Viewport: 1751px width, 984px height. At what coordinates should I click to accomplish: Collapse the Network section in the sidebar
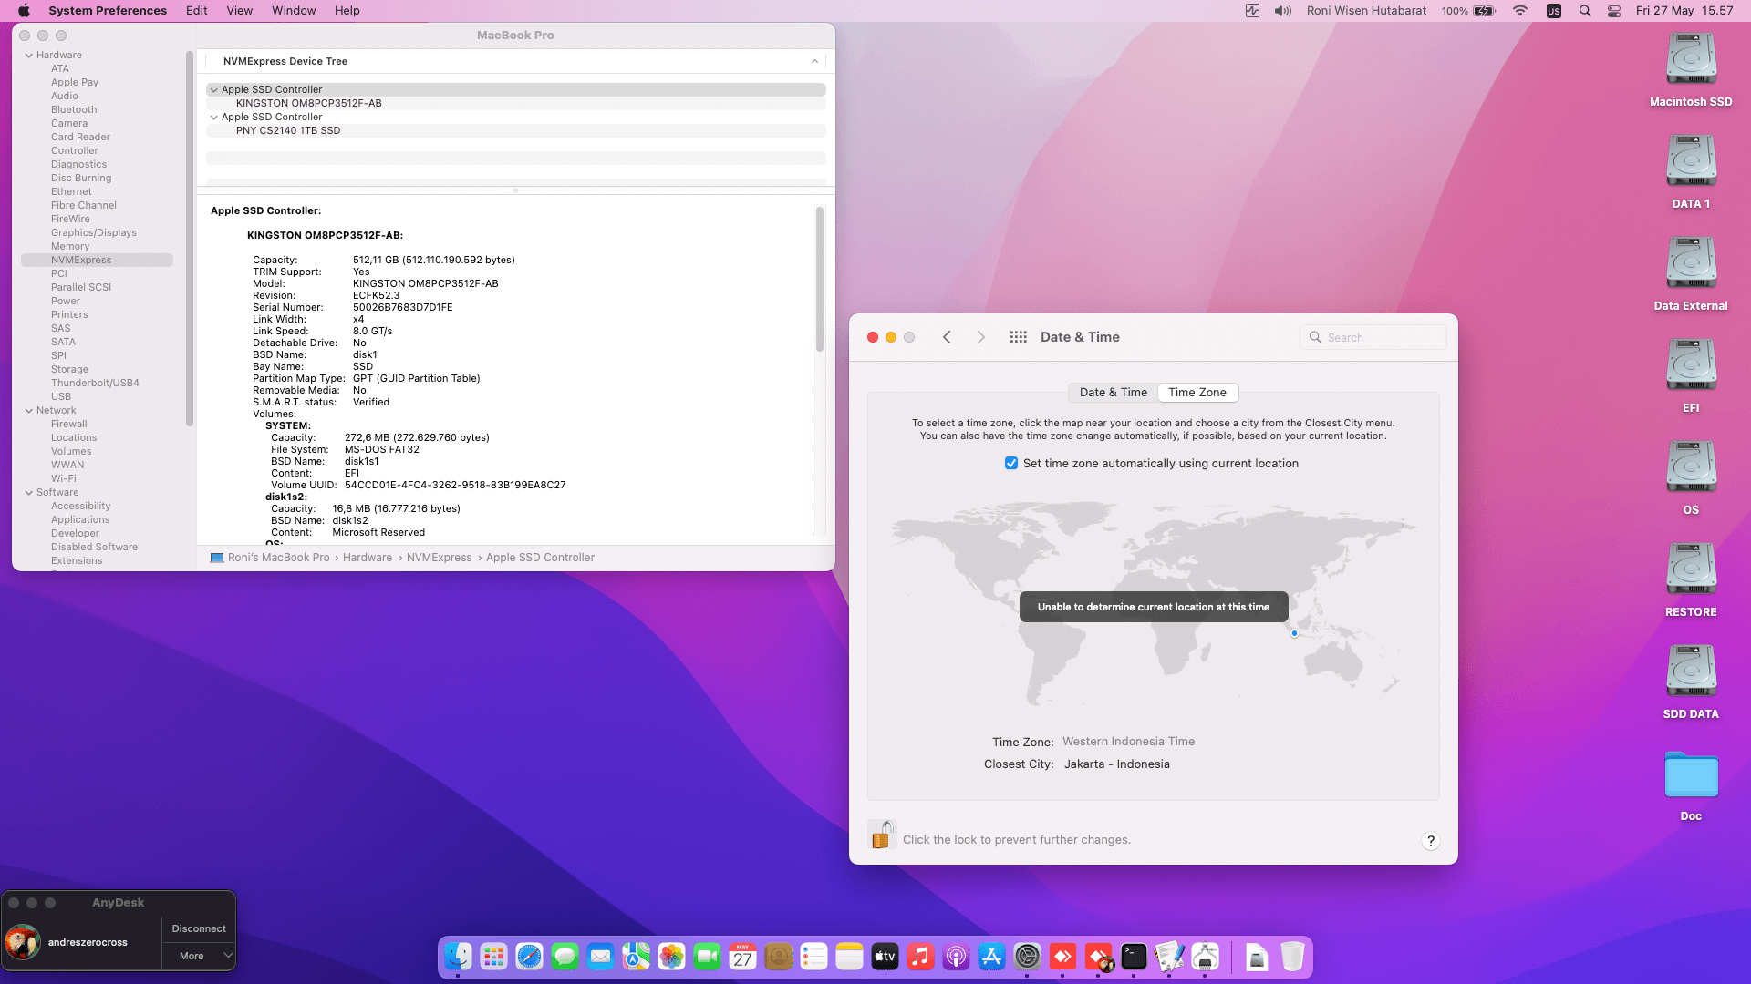pos(28,411)
